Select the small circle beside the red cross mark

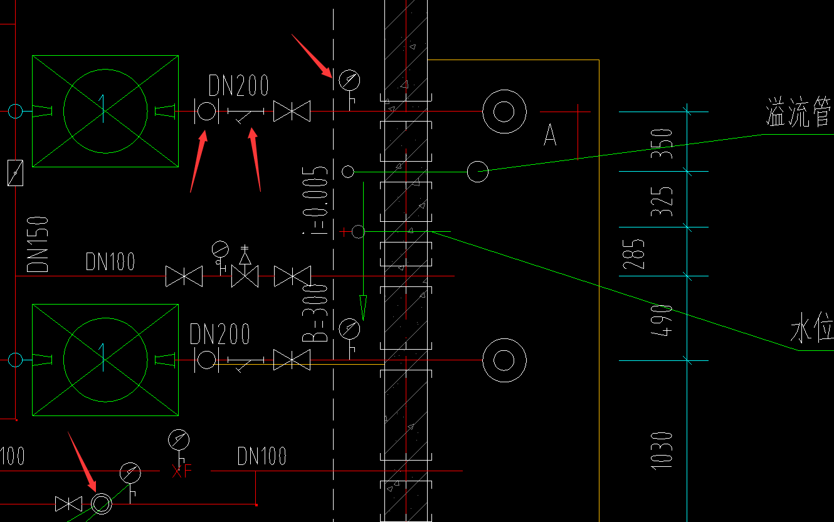[358, 232]
